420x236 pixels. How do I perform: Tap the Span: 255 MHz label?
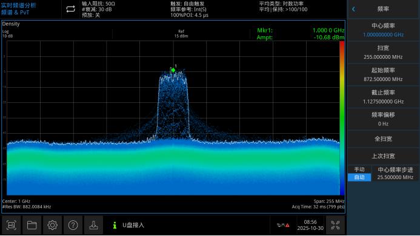pos(329,202)
